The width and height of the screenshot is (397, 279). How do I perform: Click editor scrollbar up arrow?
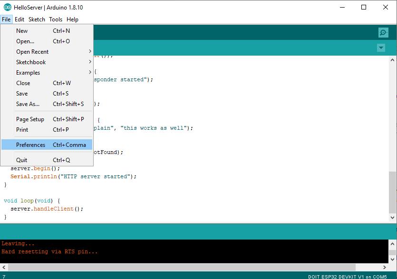(x=392, y=60)
